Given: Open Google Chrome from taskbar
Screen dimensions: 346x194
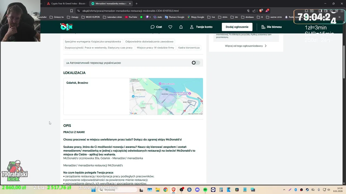Looking at the screenshot, I should (x=165, y=190).
